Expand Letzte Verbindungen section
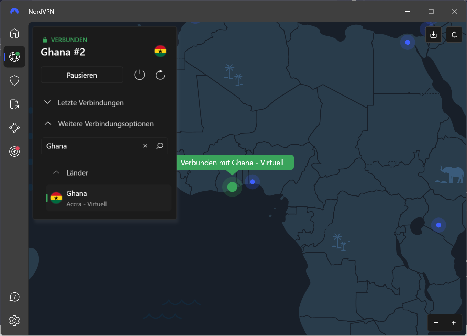Screen dimensions: 467x336 [84, 103]
